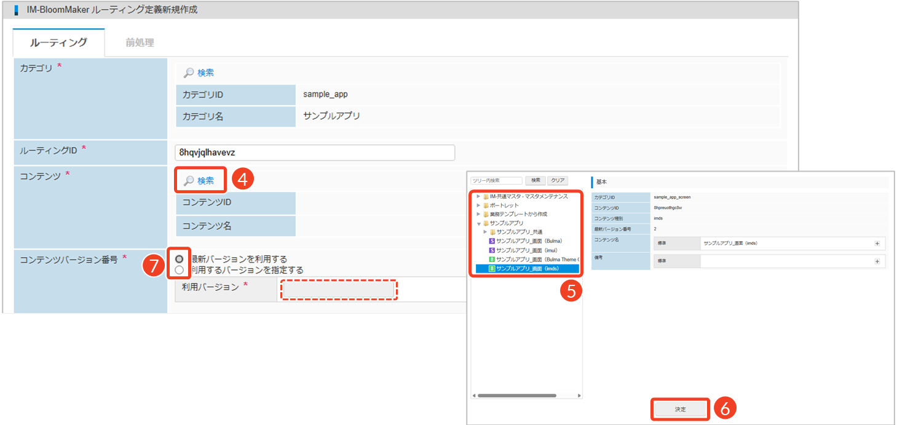Click the plus icon in the 備考 row
This screenshot has width=897, height=425.
click(x=877, y=261)
